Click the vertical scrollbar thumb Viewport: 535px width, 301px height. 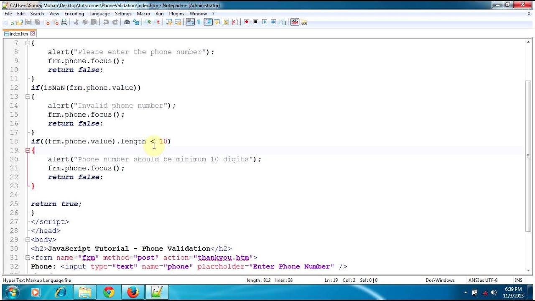point(528,156)
